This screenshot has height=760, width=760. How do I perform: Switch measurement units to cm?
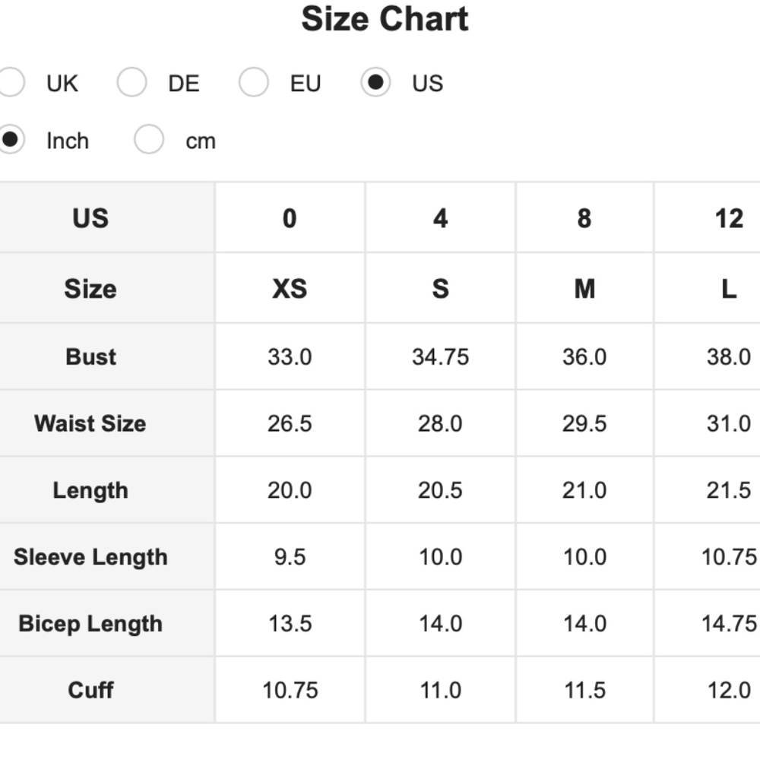149,141
